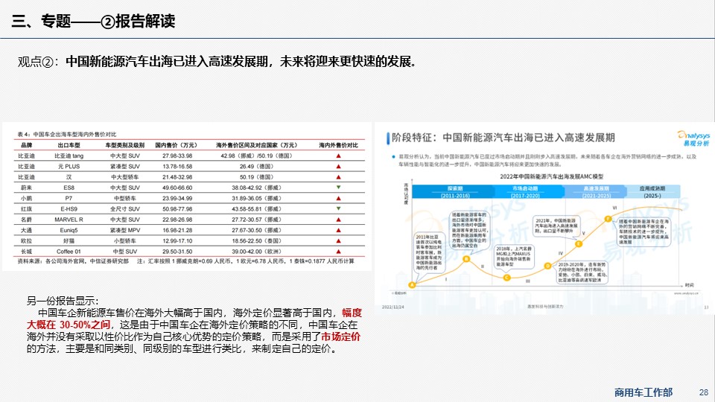
Task: Click the chart heading 阶段特征：中国新能源汽车出海已进入高速发展期
Action: [x=503, y=138]
